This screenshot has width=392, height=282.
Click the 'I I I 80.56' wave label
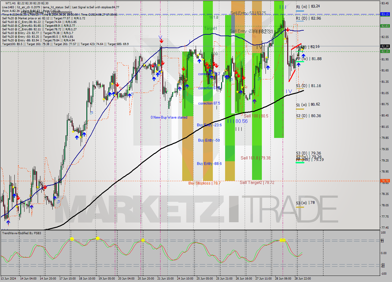237,121
